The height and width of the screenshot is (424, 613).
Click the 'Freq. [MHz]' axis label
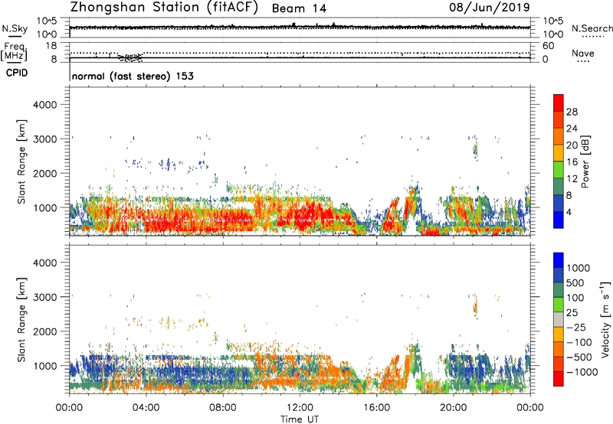click(14, 51)
